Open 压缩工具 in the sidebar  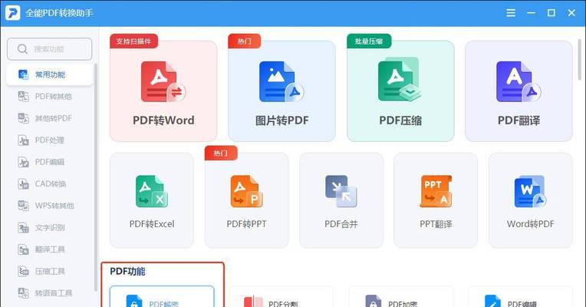click(x=49, y=271)
